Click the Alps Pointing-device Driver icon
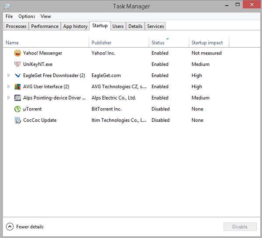The image size is (262, 238). point(17,98)
